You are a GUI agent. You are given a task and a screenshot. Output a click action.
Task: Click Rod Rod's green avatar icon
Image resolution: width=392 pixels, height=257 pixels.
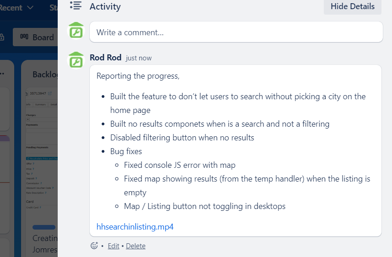76,60
